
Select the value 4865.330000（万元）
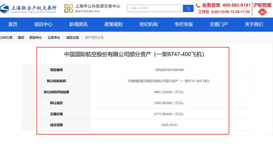169,92
